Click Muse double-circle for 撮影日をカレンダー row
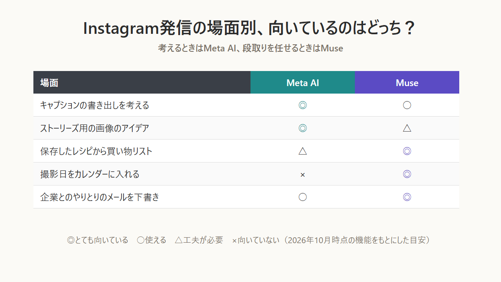501x282 pixels. (407, 174)
